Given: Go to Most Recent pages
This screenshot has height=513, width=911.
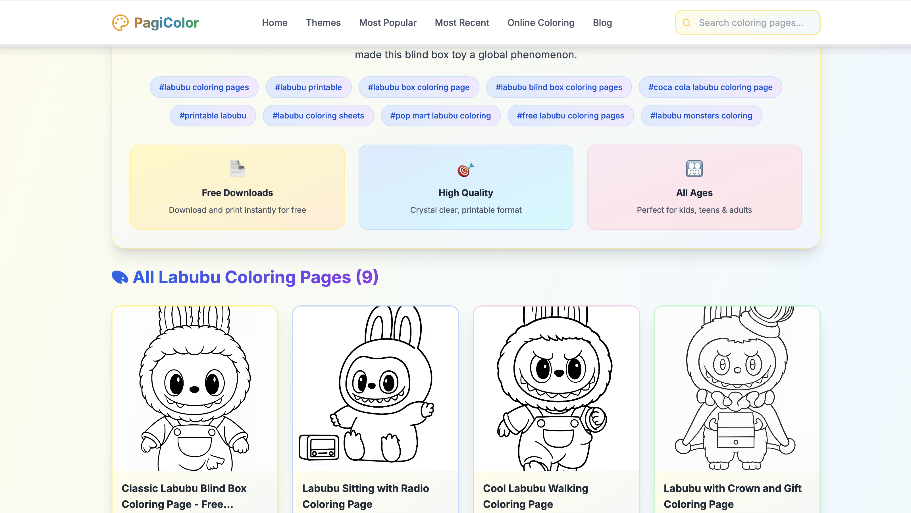Looking at the screenshot, I should click(x=462, y=23).
